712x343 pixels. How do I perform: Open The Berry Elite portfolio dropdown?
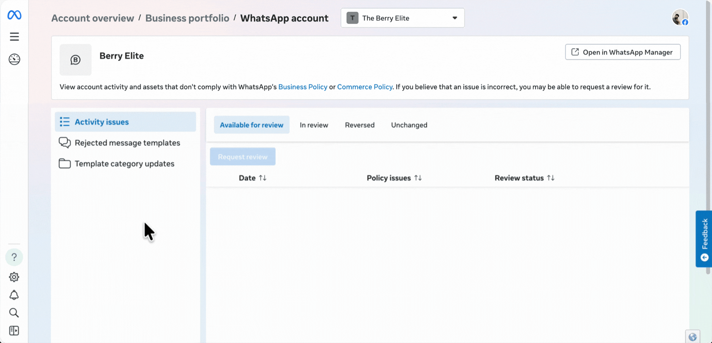coord(403,18)
